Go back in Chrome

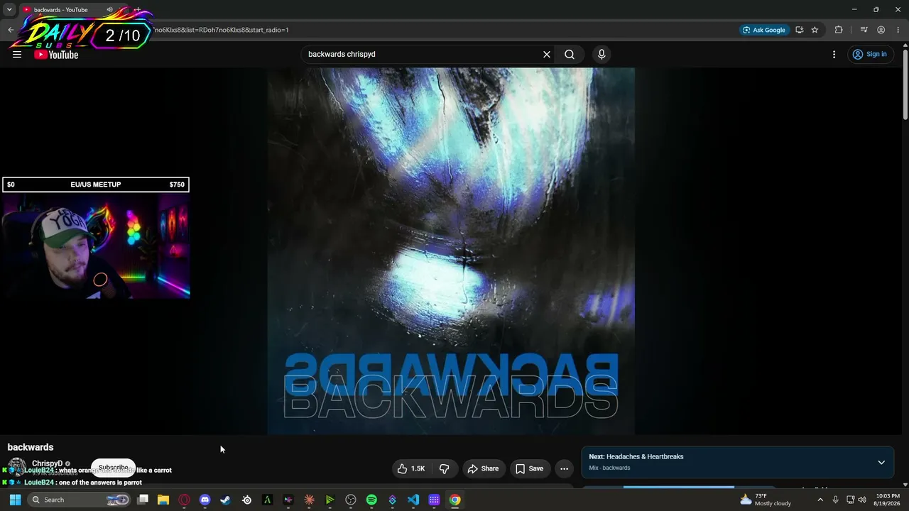pos(11,30)
